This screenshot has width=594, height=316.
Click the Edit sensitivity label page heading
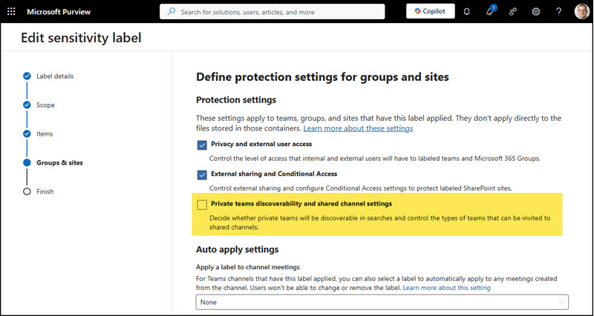[x=81, y=38]
